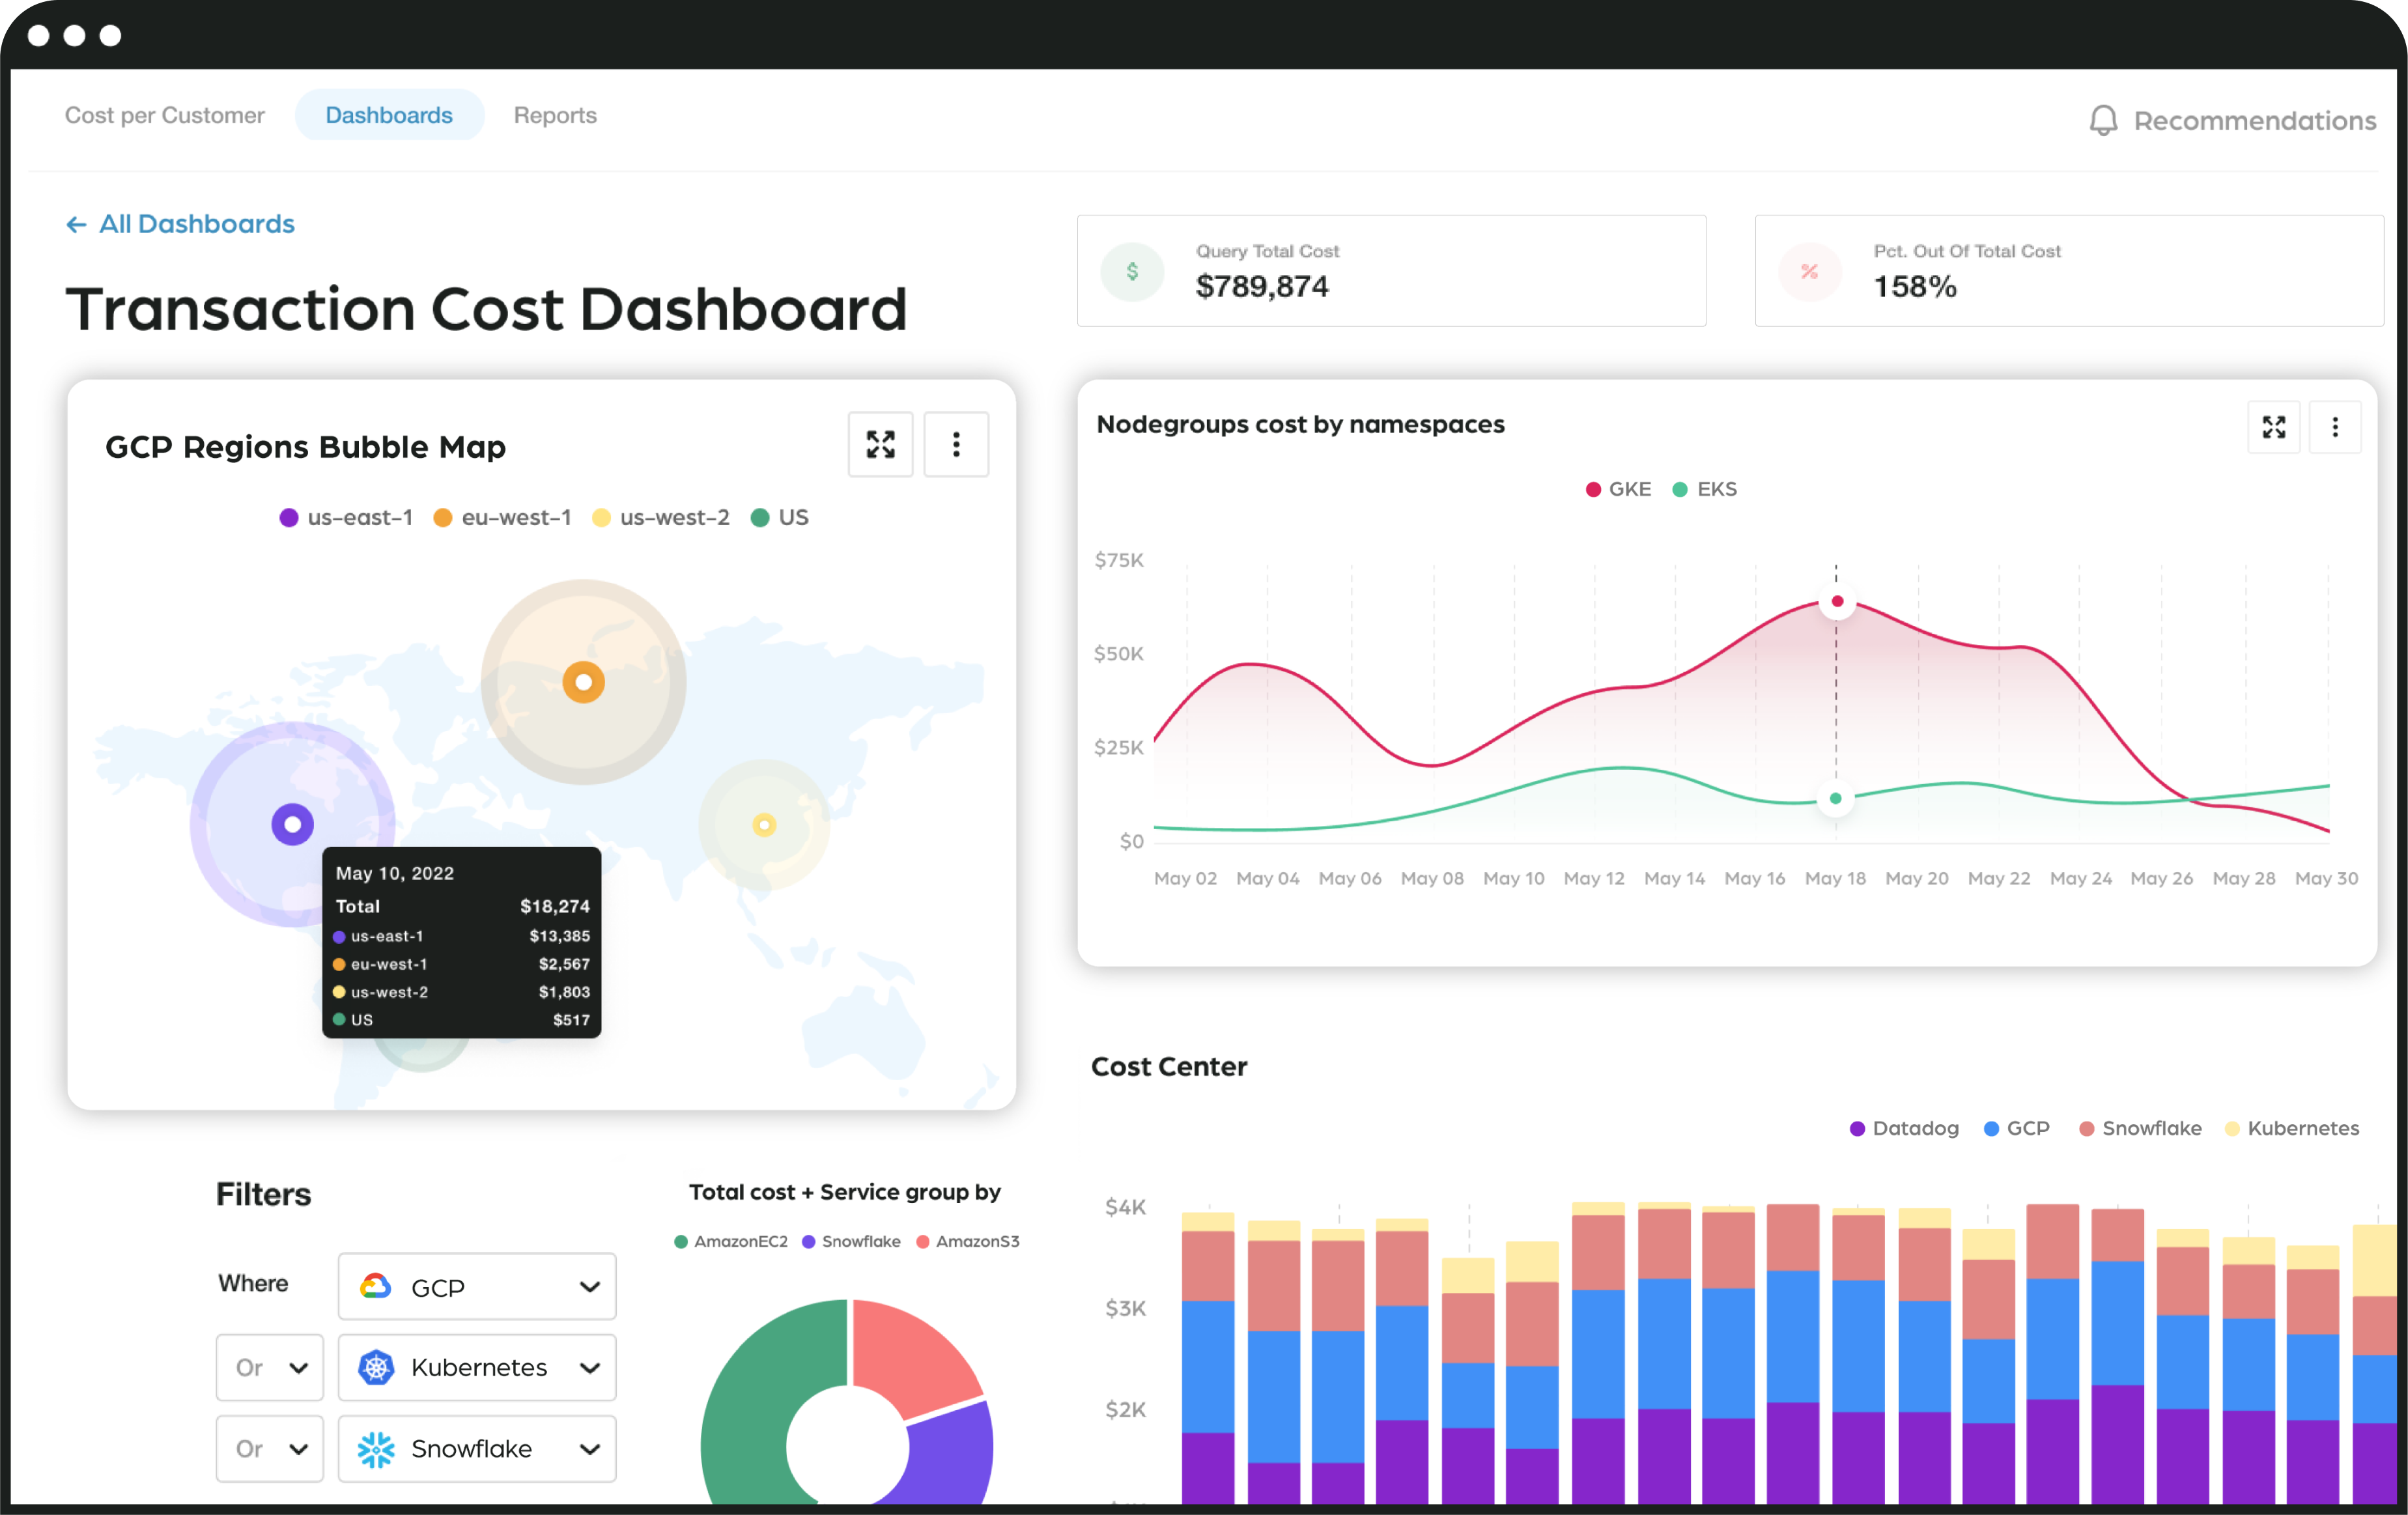Click the us-east-1 purple legend dot

pyautogui.click(x=290, y=517)
